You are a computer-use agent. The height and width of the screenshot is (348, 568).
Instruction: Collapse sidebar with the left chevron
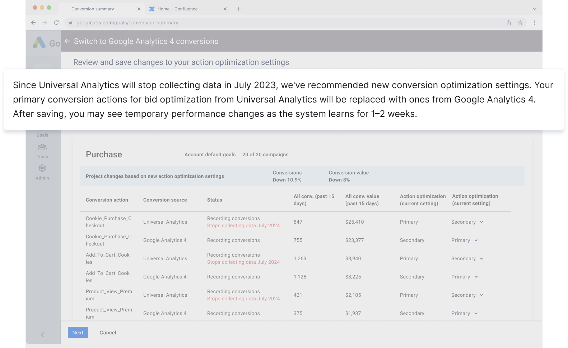click(x=42, y=334)
